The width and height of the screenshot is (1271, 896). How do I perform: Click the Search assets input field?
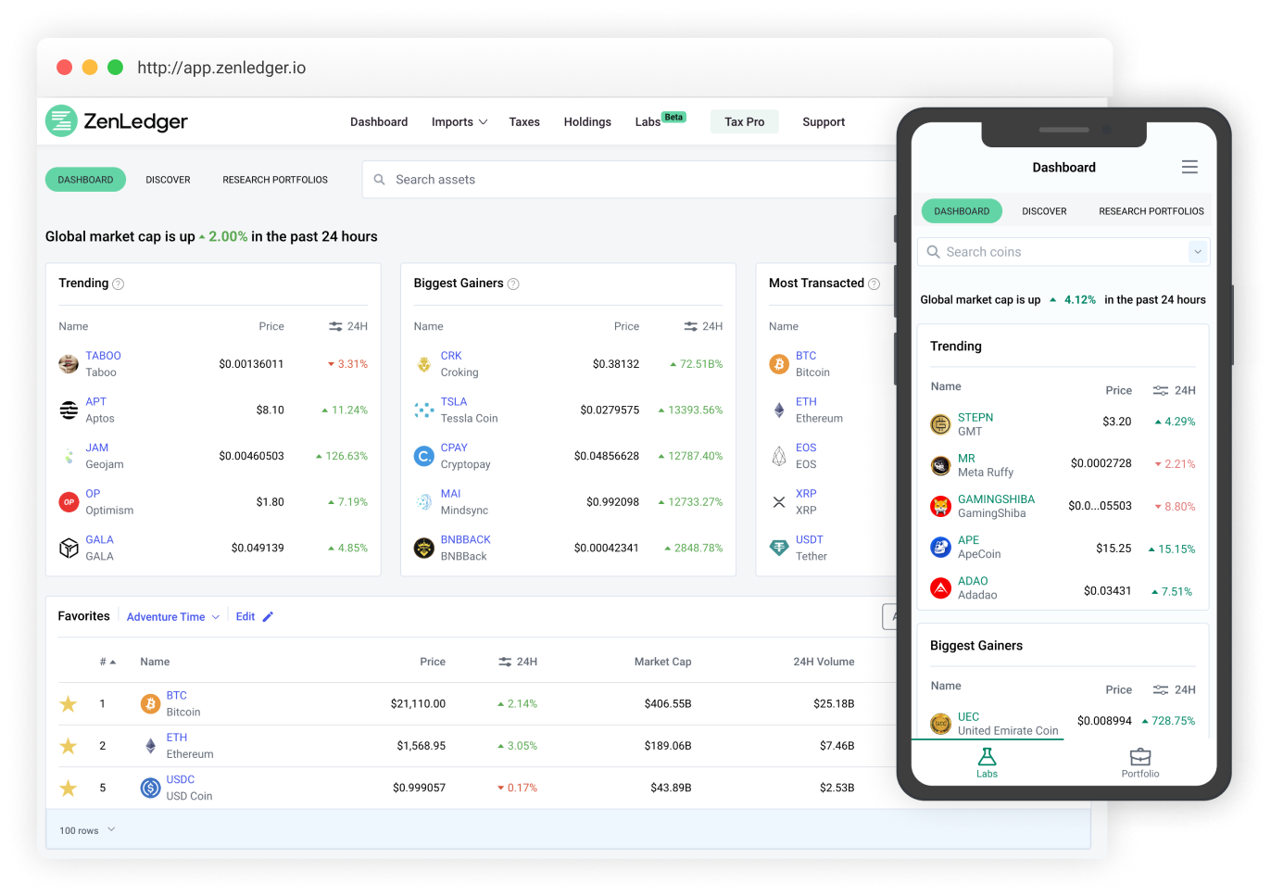point(628,180)
